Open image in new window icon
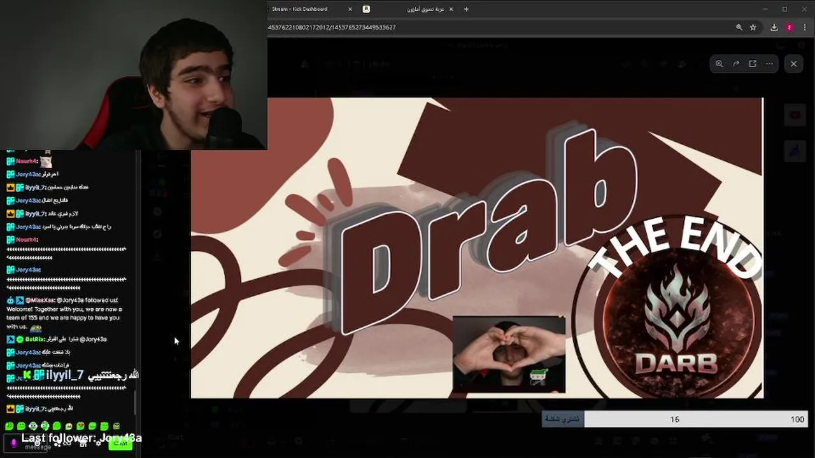Image resolution: width=815 pixels, height=458 pixels. coord(753,64)
